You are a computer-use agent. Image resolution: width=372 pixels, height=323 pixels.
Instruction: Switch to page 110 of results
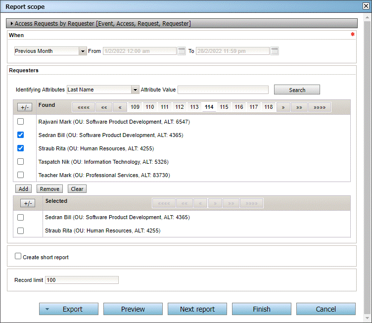click(150, 107)
